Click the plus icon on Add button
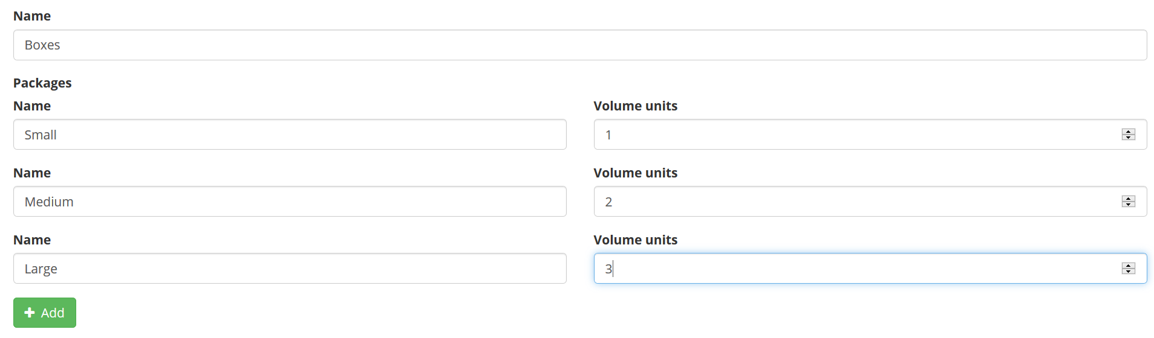 30,313
